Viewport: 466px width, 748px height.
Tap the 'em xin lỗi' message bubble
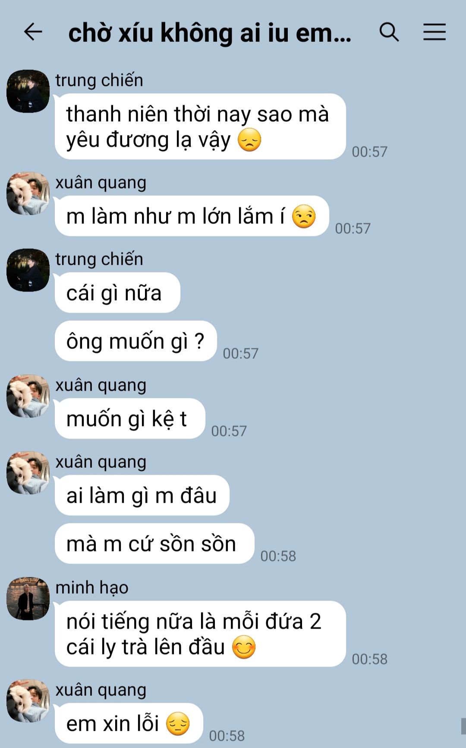129,723
